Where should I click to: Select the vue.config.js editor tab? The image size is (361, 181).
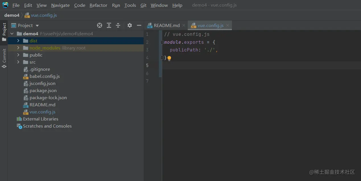coord(211,25)
